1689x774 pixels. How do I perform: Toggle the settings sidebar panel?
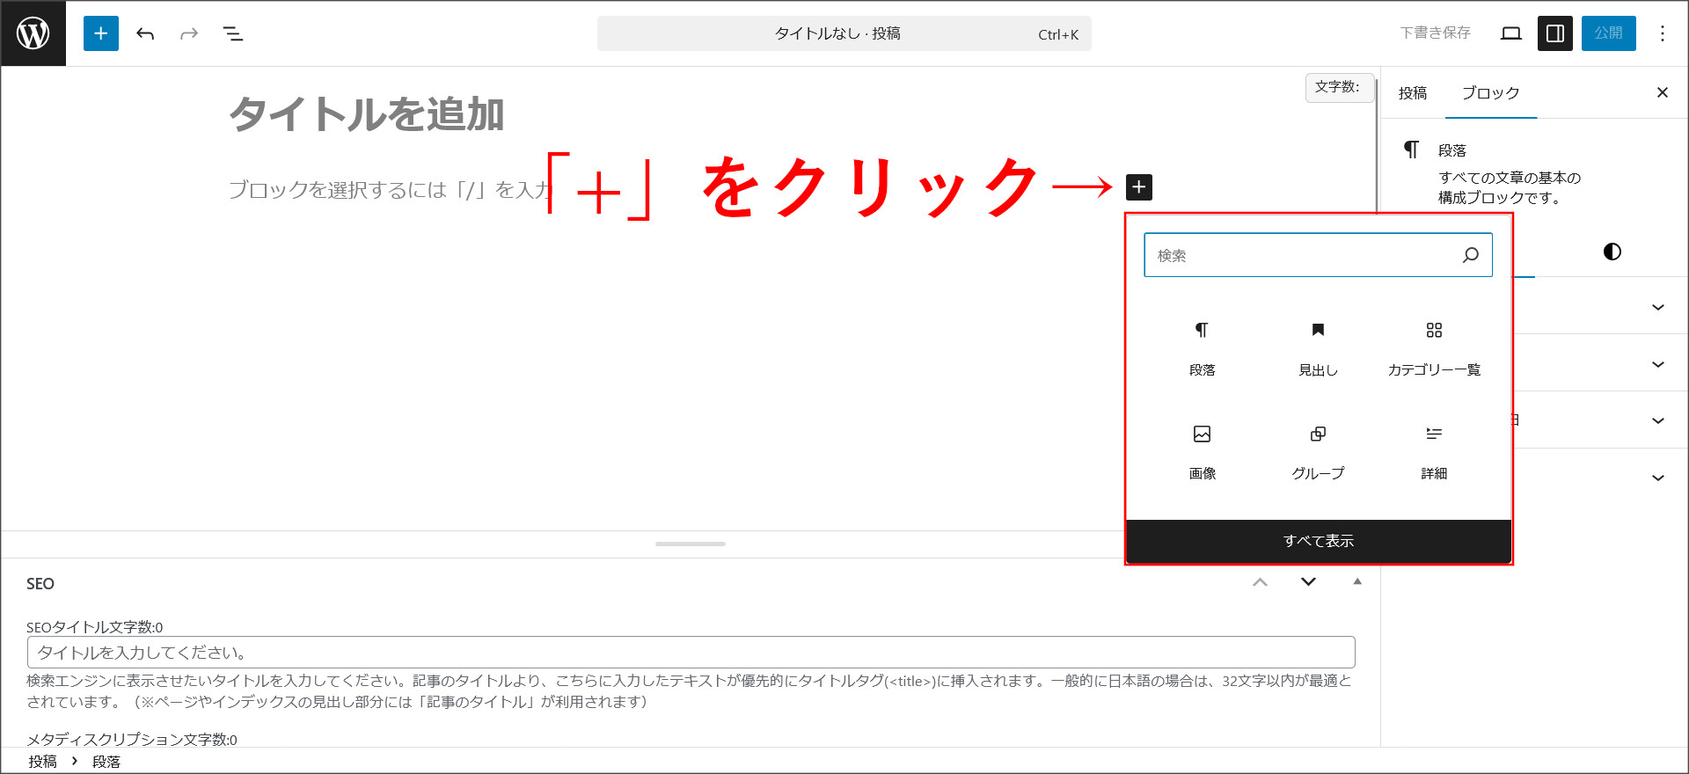1554,33
